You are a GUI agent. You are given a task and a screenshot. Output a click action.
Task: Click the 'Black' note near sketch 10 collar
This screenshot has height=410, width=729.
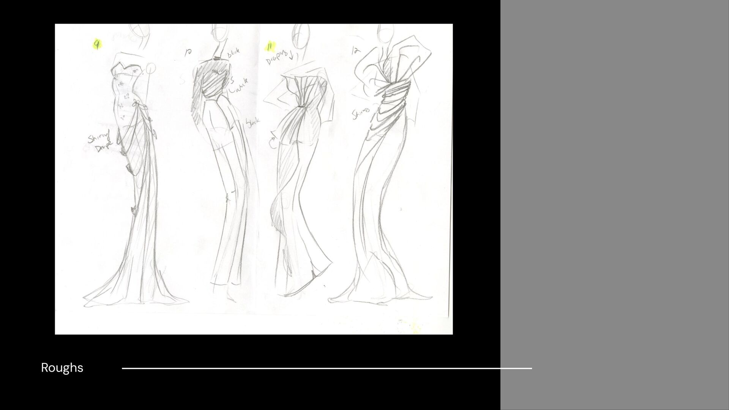point(234,54)
